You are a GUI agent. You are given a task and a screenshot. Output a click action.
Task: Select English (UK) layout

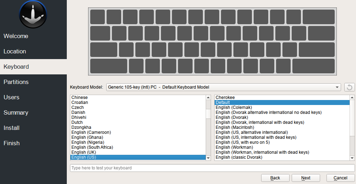tap(138, 152)
